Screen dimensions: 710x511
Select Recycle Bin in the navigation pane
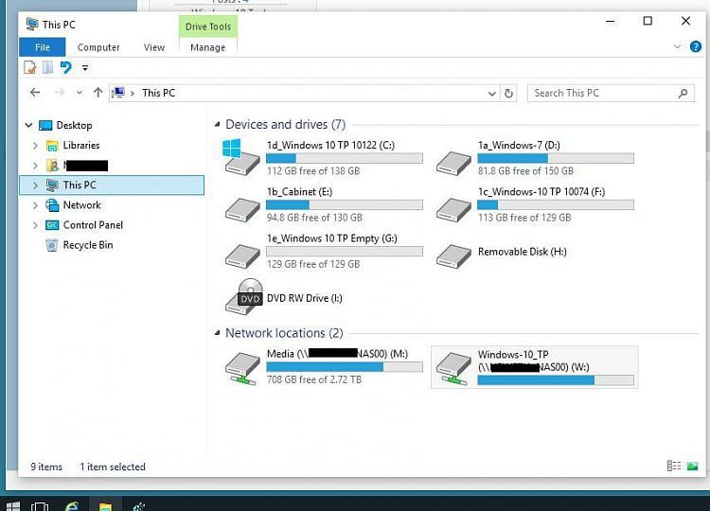click(87, 245)
